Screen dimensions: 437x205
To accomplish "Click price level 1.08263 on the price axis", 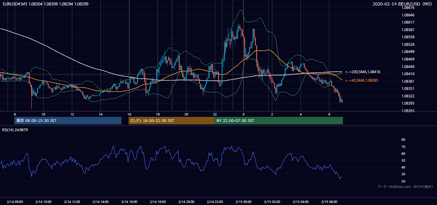I will (x=408, y=111).
